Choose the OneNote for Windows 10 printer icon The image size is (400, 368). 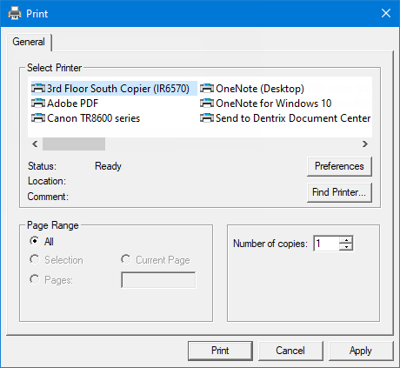(x=207, y=103)
